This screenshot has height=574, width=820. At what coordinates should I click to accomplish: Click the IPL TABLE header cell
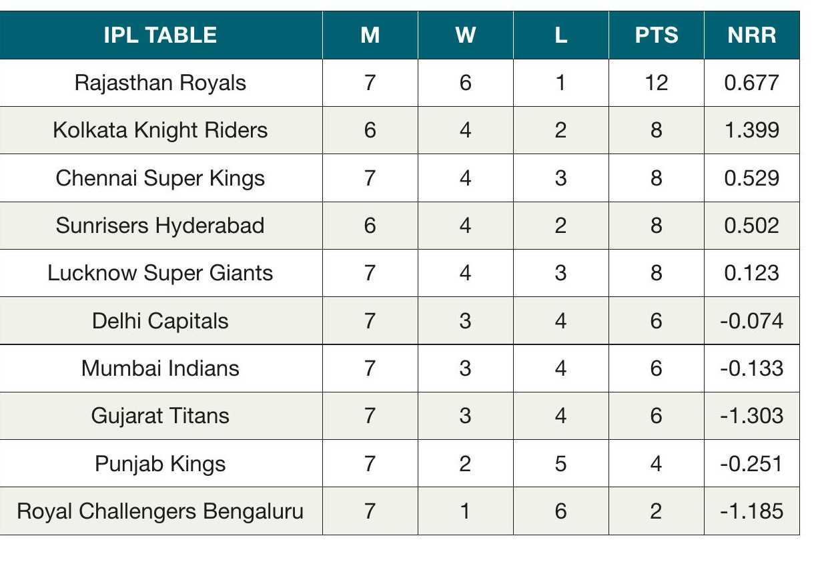click(x=160, y=35)
